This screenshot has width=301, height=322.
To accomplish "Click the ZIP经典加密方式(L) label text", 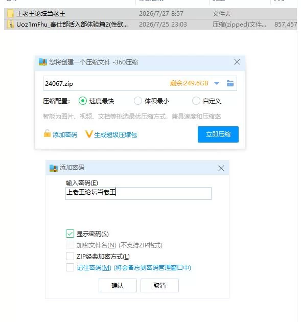I will [x=103, y=256].
